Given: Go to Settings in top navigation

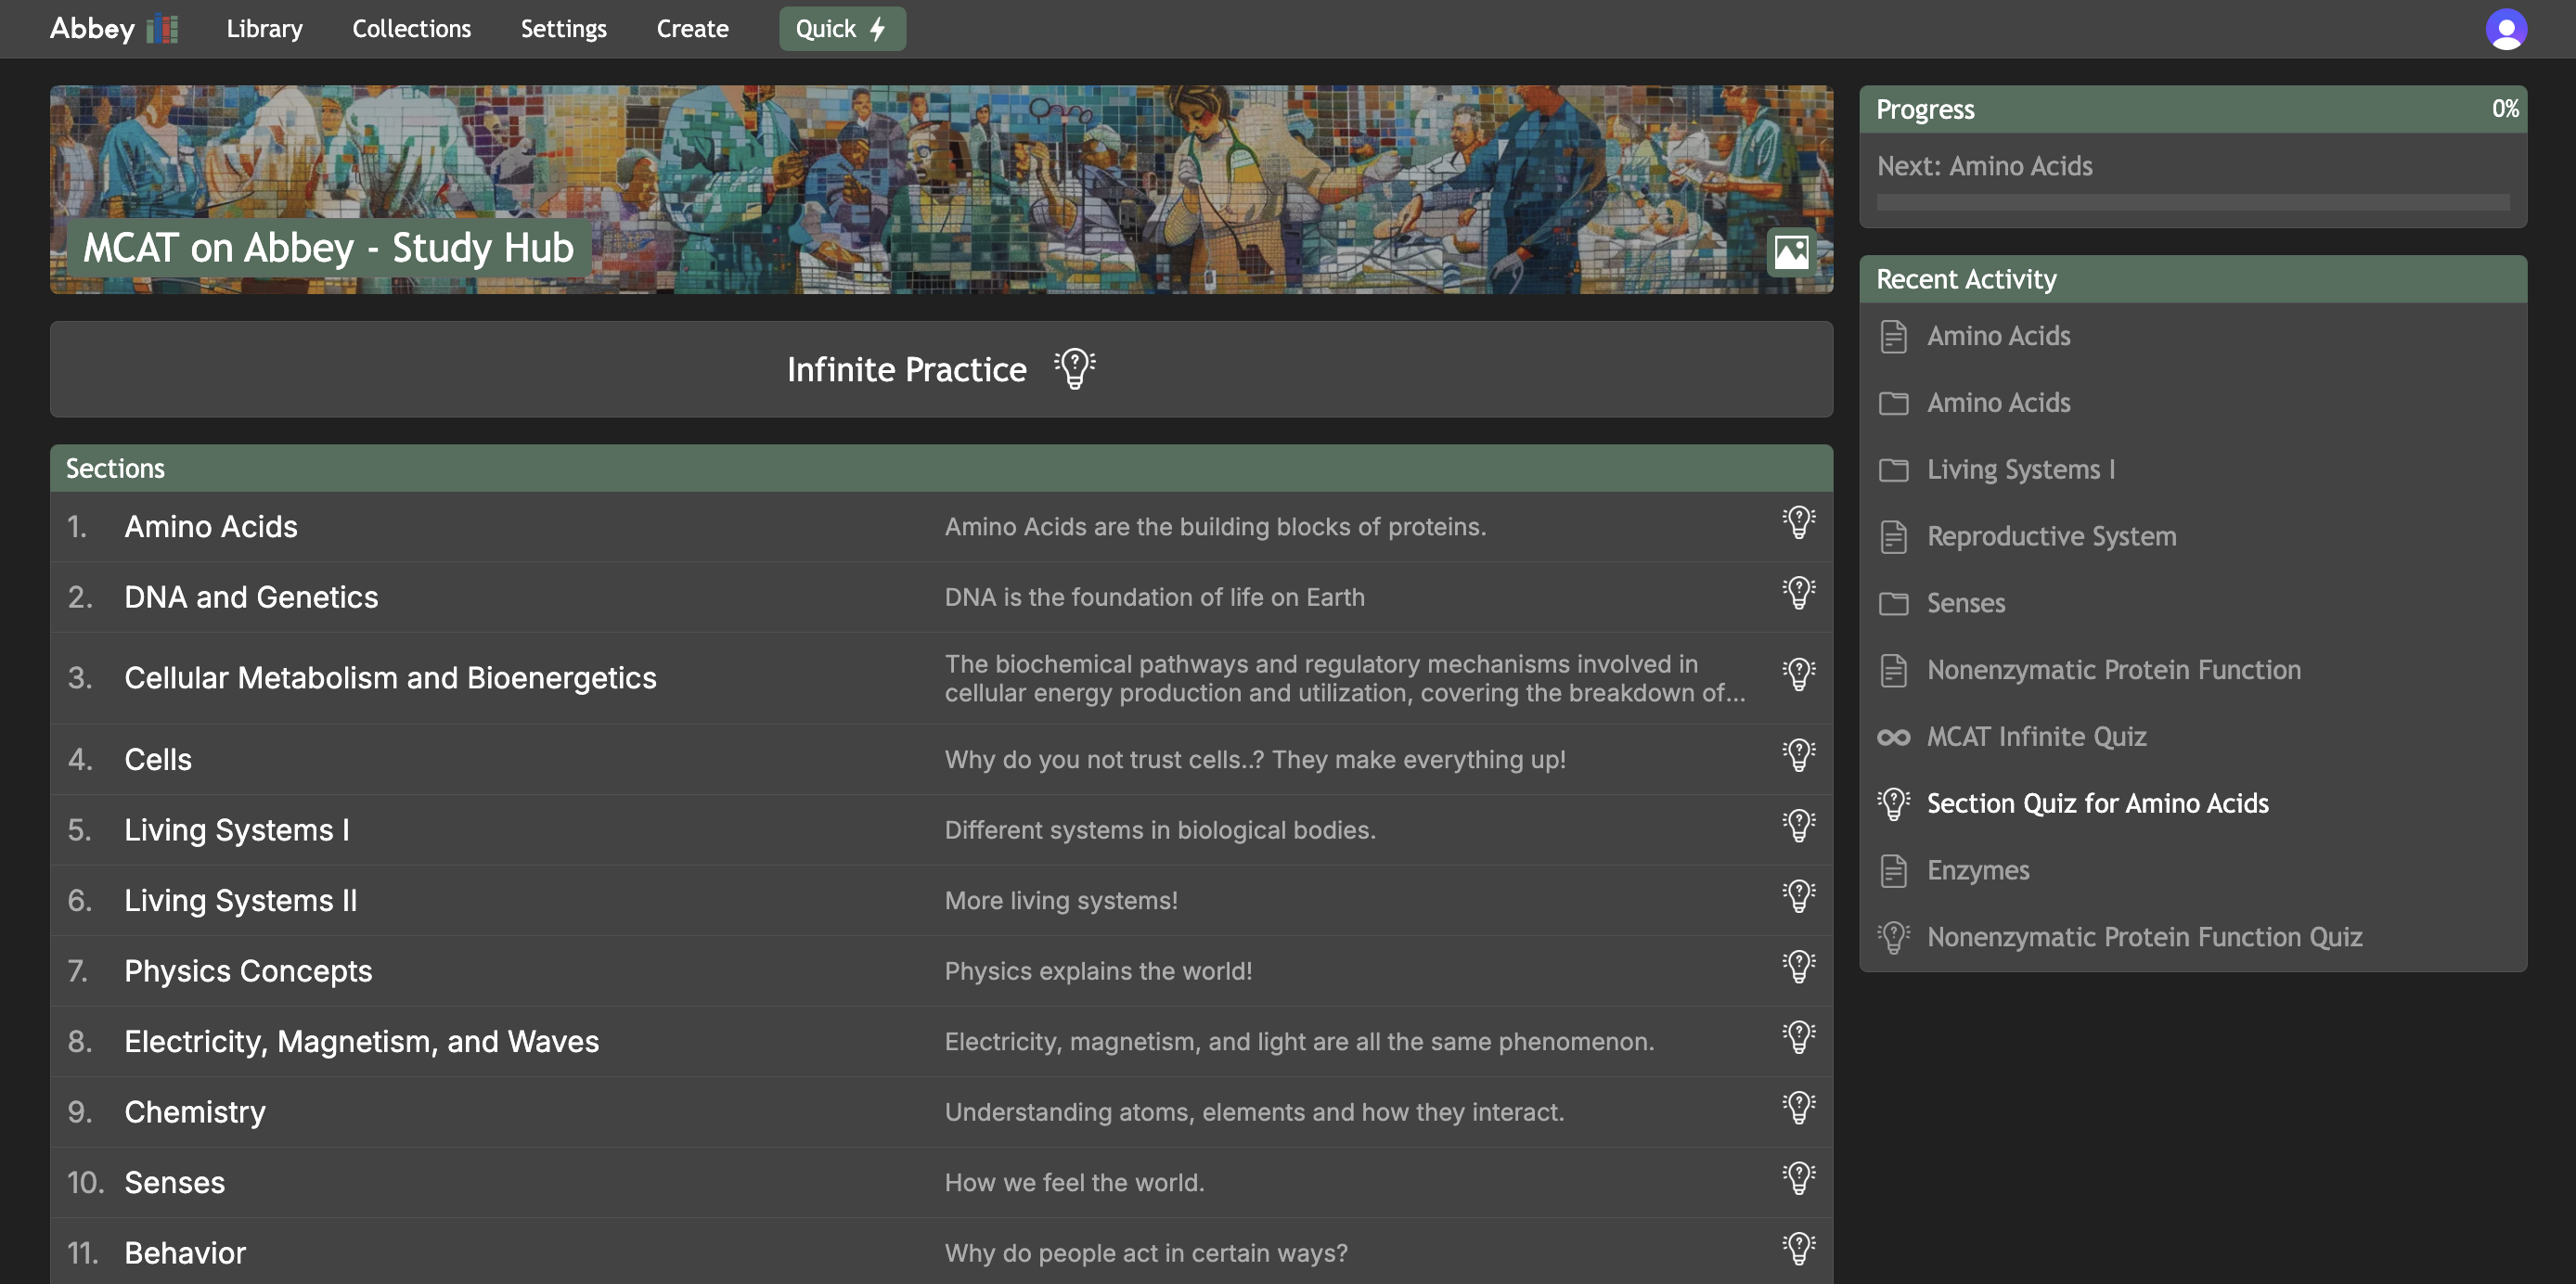Looking at the screenshot, I should point(563,29).
